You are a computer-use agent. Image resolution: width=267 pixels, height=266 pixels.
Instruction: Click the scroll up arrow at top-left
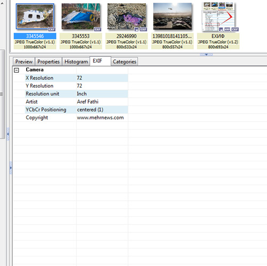coord(2,3)
